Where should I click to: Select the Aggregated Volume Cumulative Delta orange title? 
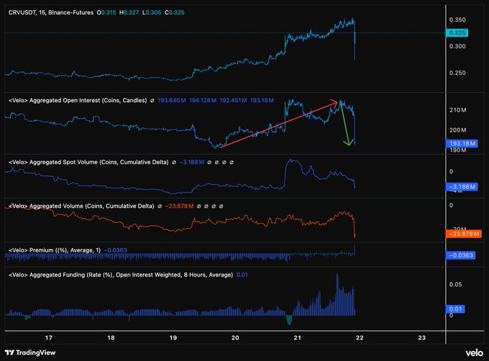pos(81,206)
